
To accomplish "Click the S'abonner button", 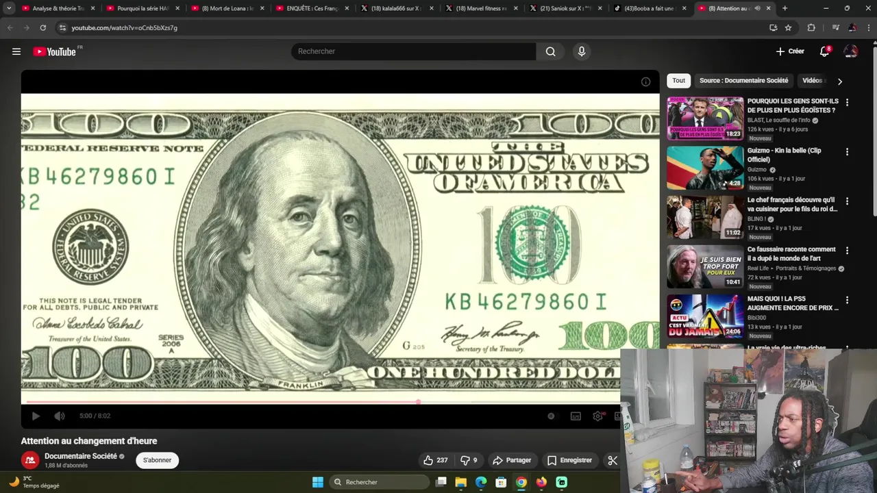I will [x=157, y=460].
